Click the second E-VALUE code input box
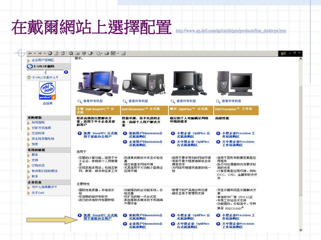Image resolution: width=321 pixels, height=240 pixels. coord(55,72)
